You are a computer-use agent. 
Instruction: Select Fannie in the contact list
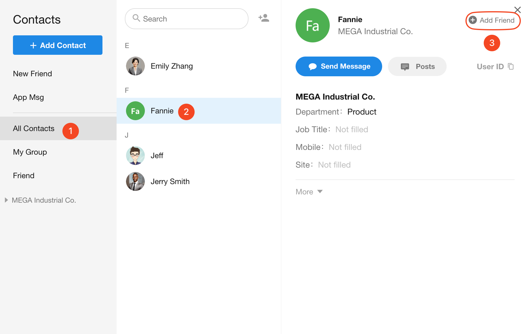click(162, 111)
